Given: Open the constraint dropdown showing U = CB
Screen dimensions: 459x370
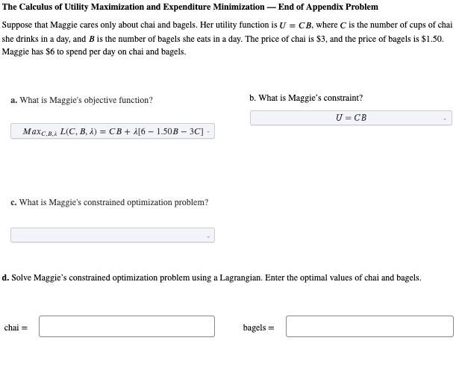Looking at the screenshot, I should (351, 118).
